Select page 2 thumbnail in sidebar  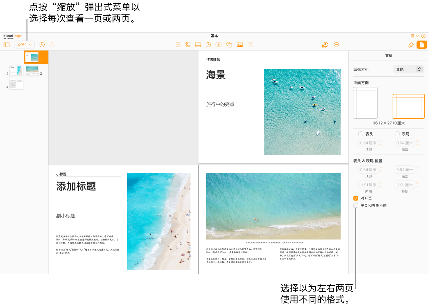[x=16, y=70]
